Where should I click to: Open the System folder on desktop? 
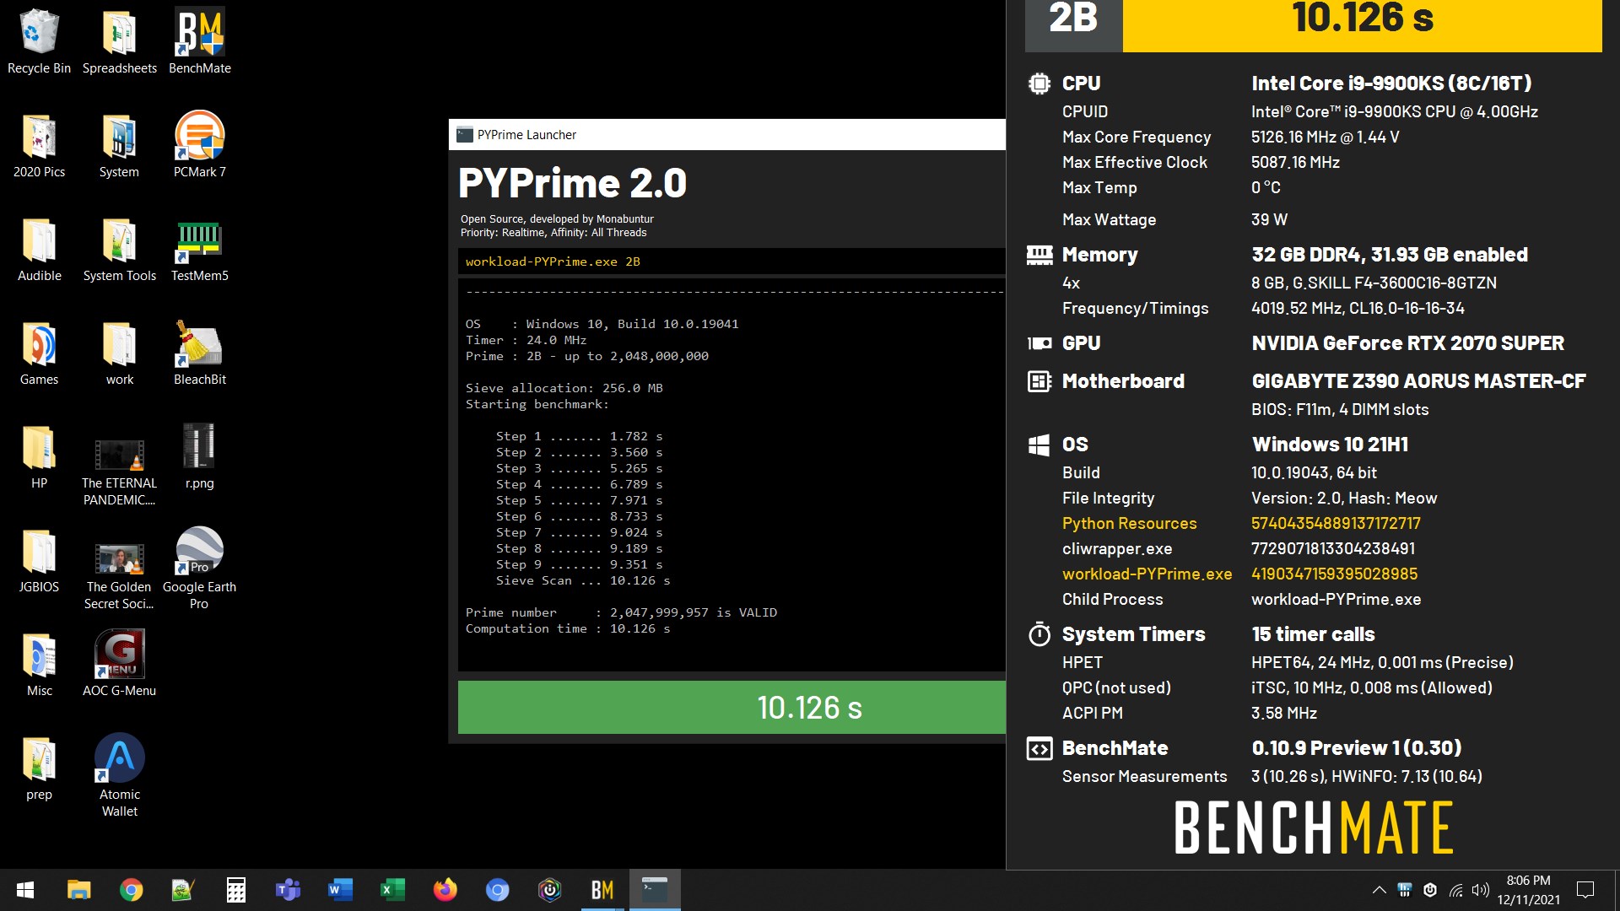coord(119,146)
